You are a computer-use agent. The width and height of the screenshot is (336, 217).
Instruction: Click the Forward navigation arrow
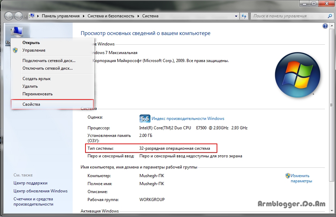pyautogui.click(x=18, y=16)
